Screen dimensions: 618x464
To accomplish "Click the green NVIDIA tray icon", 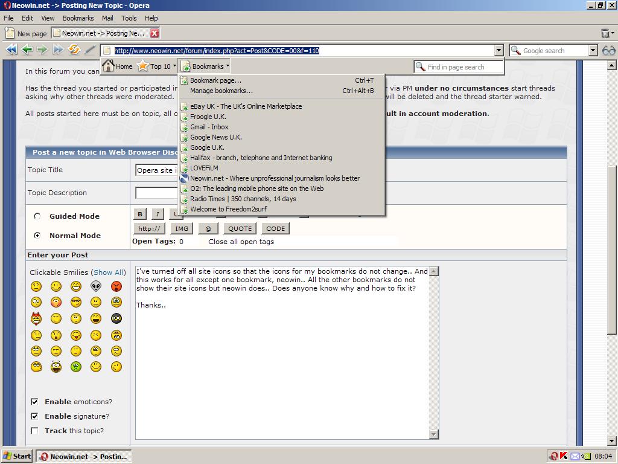I will [587, 457].
